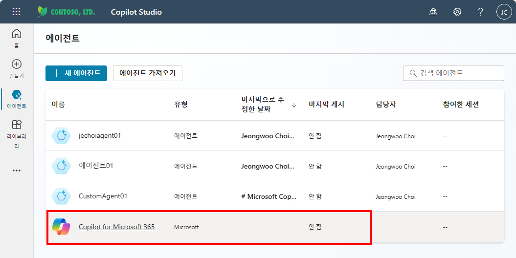Viewport: 516px width, 258px height.
Task: Click '에이전트' type in CustomAgent01 row
Action: 185,196
